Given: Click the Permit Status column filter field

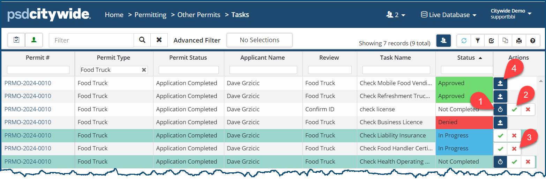Looking at the screenshot, I should coord(188,70).
